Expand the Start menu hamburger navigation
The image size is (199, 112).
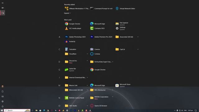[2, 3]
